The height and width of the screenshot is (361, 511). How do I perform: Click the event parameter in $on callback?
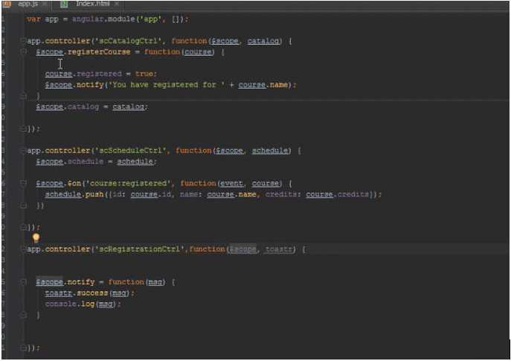(232, 183)
